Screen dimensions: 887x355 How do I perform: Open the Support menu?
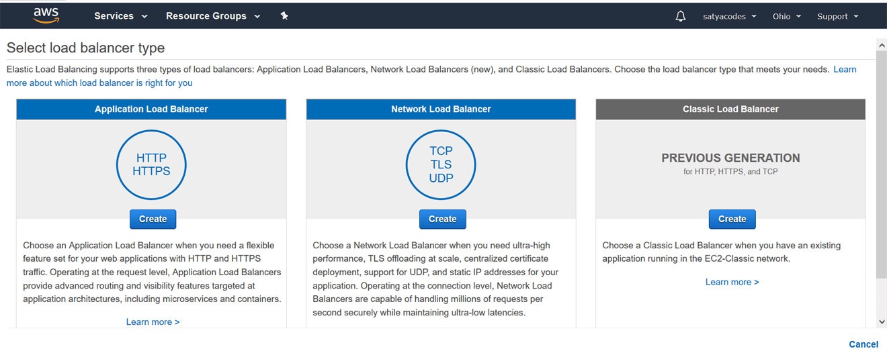pos(837,16)
